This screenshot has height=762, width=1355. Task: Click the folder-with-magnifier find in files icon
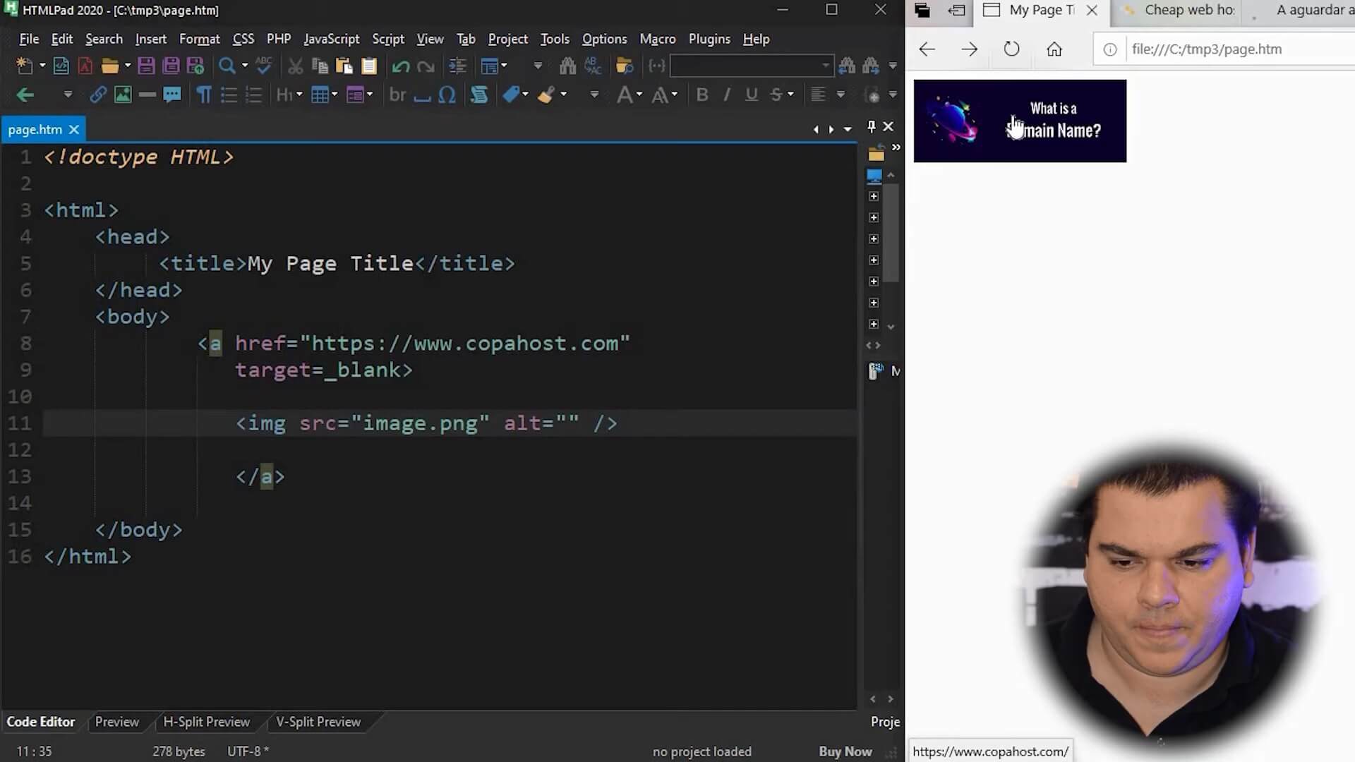pos(624,66)
